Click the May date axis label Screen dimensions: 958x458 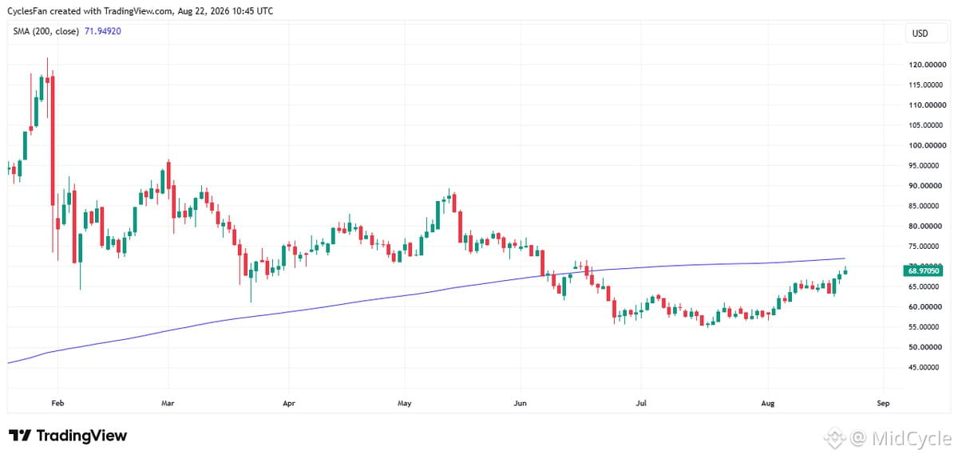pyautogui.click(x=405, y=404)
